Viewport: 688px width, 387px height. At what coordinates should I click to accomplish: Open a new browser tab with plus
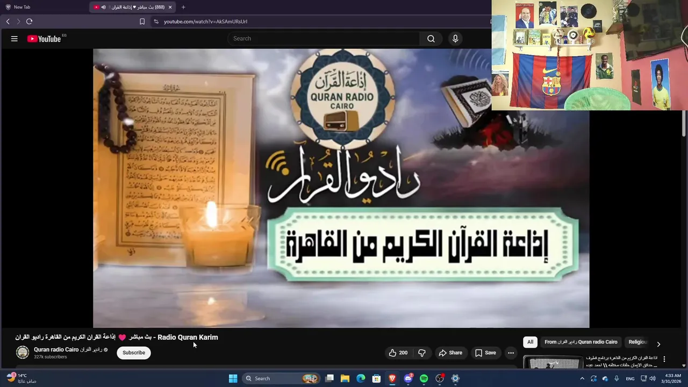click(x=183, y=7)
